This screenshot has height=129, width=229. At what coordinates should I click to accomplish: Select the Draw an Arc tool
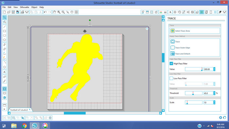[x=5, y=63]
